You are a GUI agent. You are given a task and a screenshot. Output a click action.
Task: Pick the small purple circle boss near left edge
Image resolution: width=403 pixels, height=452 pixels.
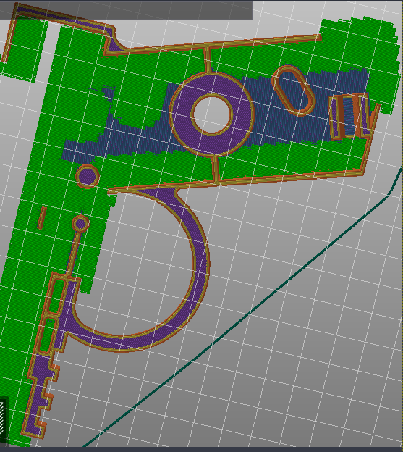[x=88, y=176]
